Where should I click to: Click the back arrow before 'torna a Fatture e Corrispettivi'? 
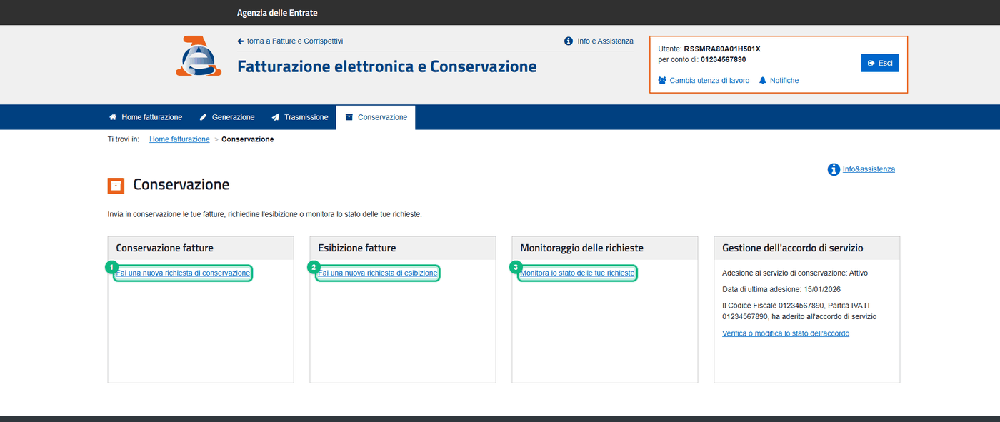tap(241, 41)
